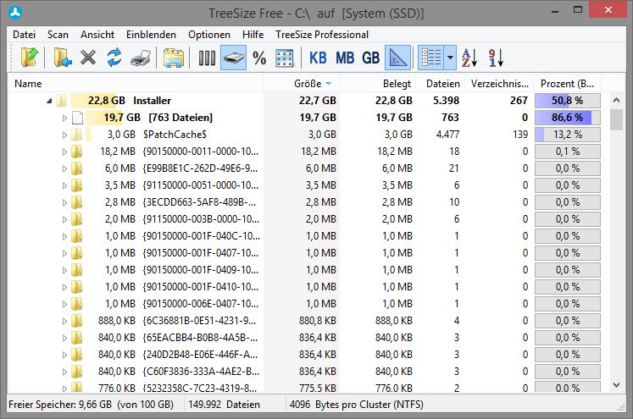Click the go up one folder icon
Image resolution: width=633 pixels, height=419 pixels.
[30, 58]
